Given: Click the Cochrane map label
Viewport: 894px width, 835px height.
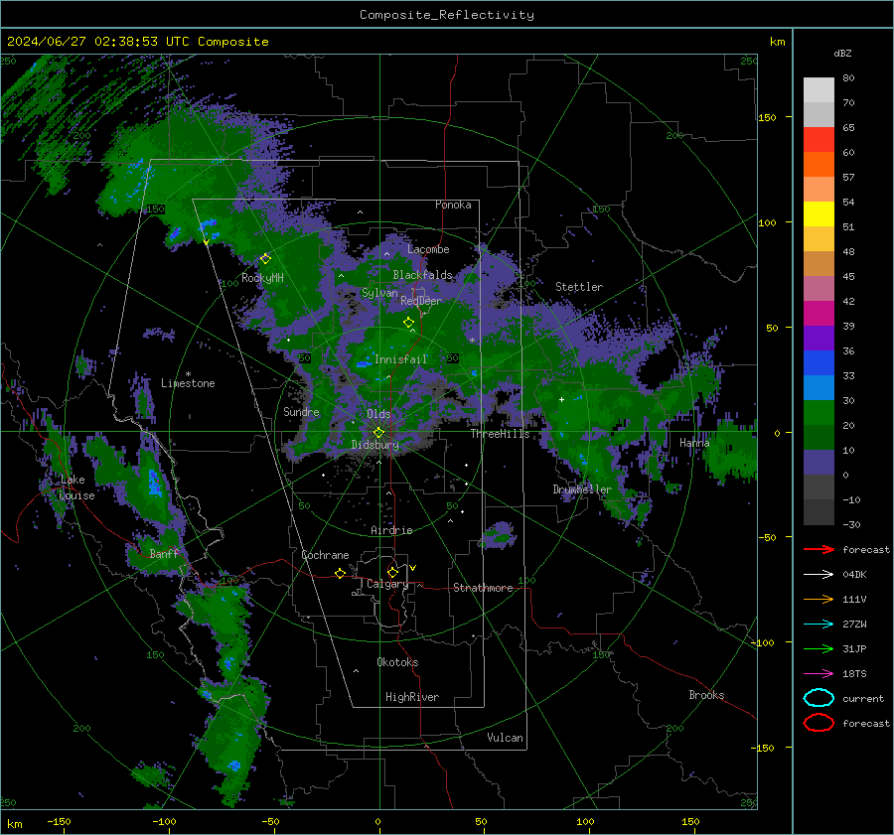Looking at the screenshot, I should click(x=325, y=555).
